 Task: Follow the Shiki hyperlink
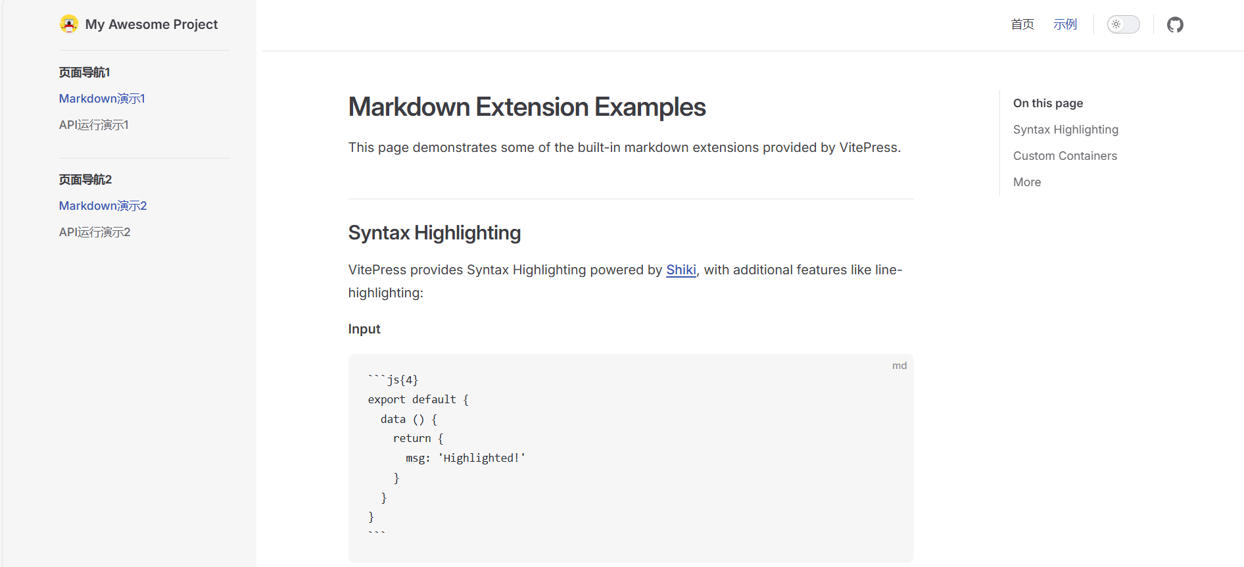(681, 270)
